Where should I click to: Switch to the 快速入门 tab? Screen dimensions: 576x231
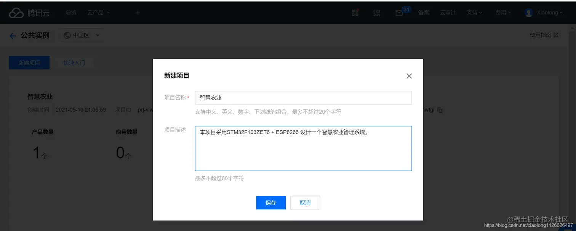[x=74, y=63]
